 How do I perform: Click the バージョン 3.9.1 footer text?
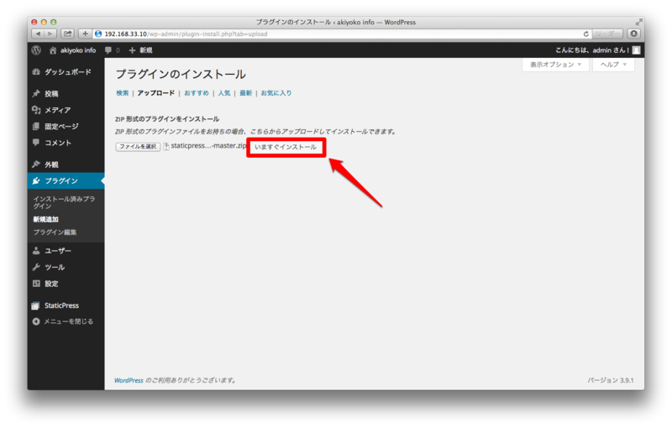(x=611, y=380)
